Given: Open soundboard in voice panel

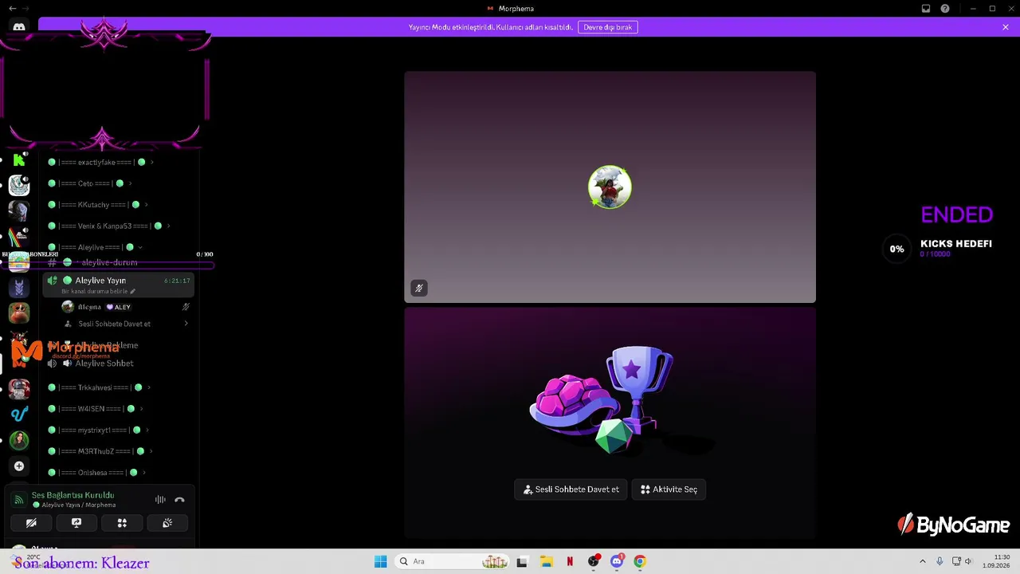Looking at the screenshot, I should click(167, 523).
